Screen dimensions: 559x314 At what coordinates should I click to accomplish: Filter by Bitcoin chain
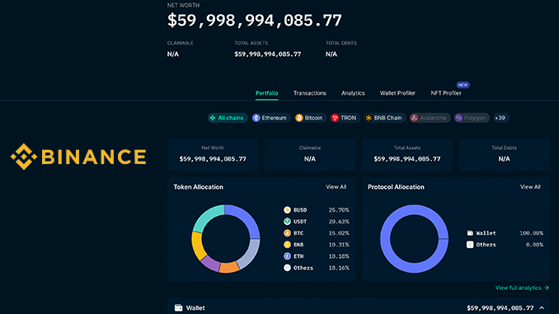point(310,118)
